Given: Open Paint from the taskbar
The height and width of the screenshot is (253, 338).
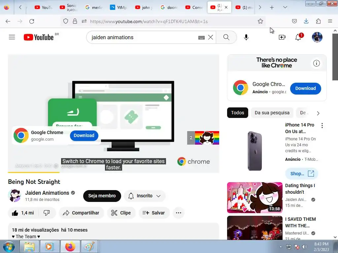Looking at the screenshot, I should point(89,247).
